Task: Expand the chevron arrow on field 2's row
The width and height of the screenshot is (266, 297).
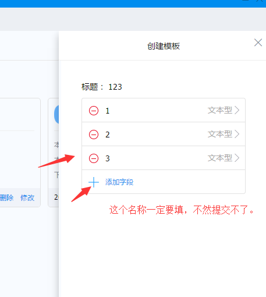Action: click(x=237, y=134)
